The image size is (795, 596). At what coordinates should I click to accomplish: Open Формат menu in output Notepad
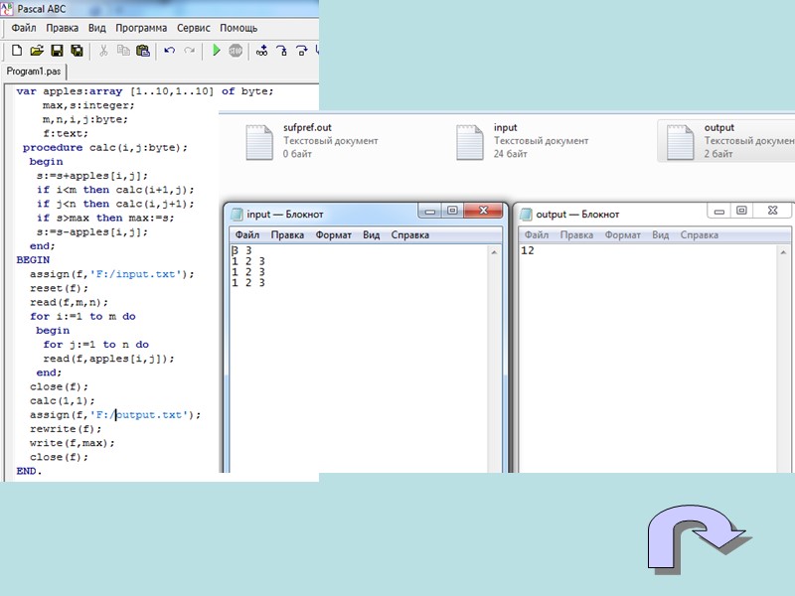[623, 235]
